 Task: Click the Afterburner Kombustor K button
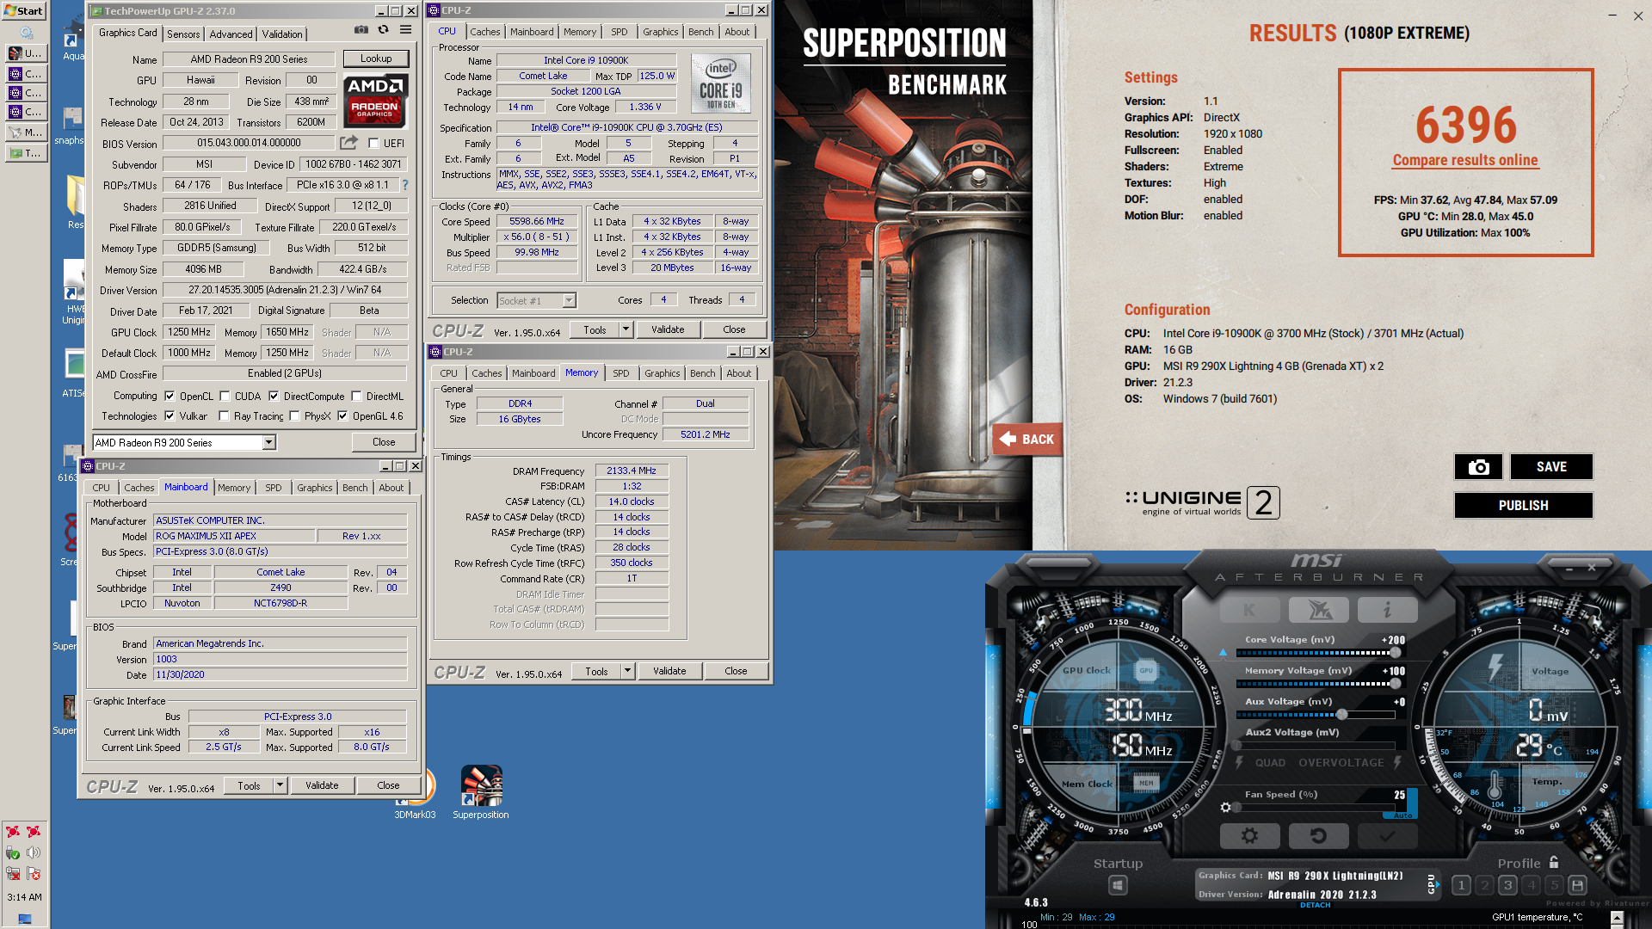coord(1249,610)
